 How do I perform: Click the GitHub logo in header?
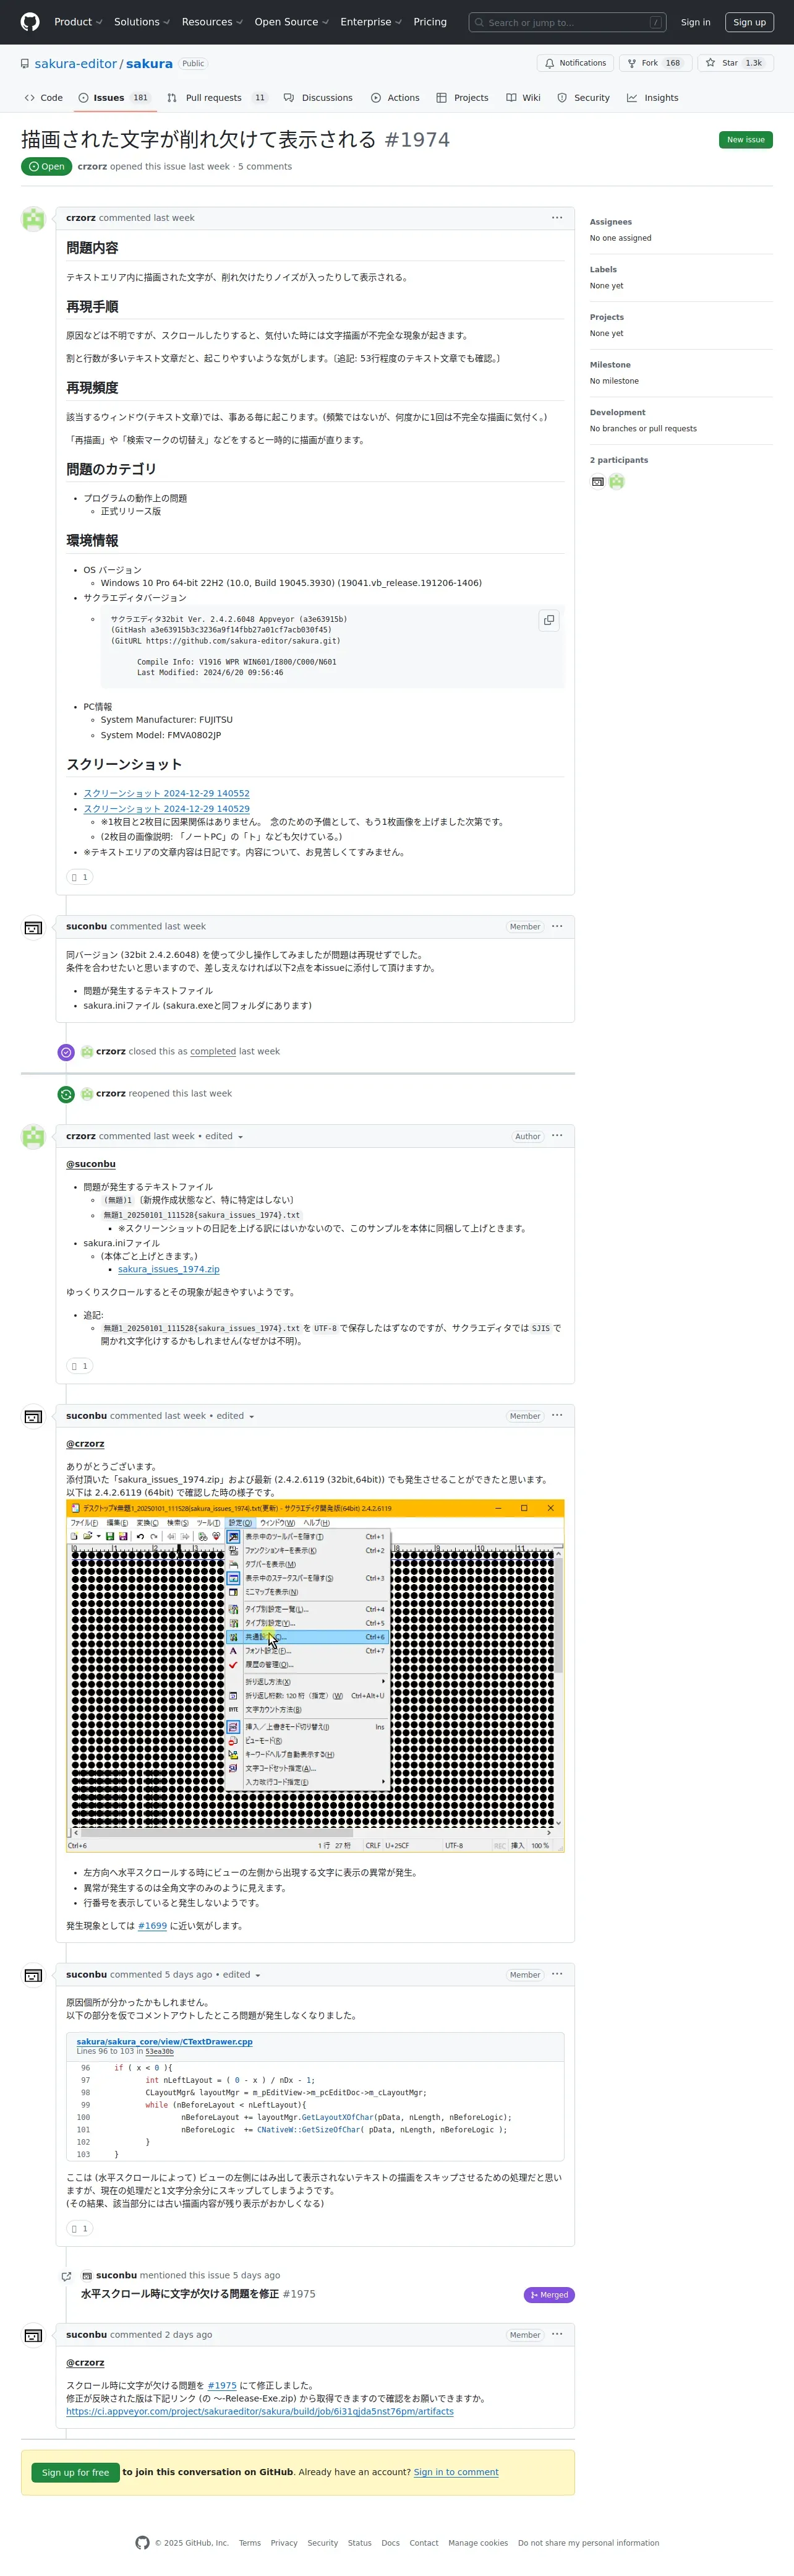30,22
